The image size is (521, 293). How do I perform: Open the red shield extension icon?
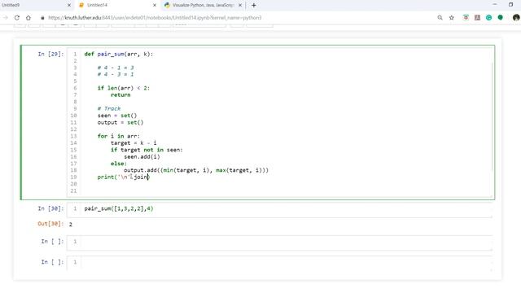(x=466, y=18)
